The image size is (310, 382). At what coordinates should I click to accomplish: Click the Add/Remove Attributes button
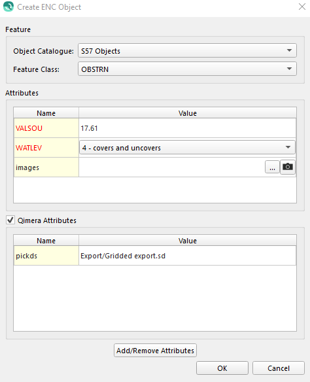point(155,351)
